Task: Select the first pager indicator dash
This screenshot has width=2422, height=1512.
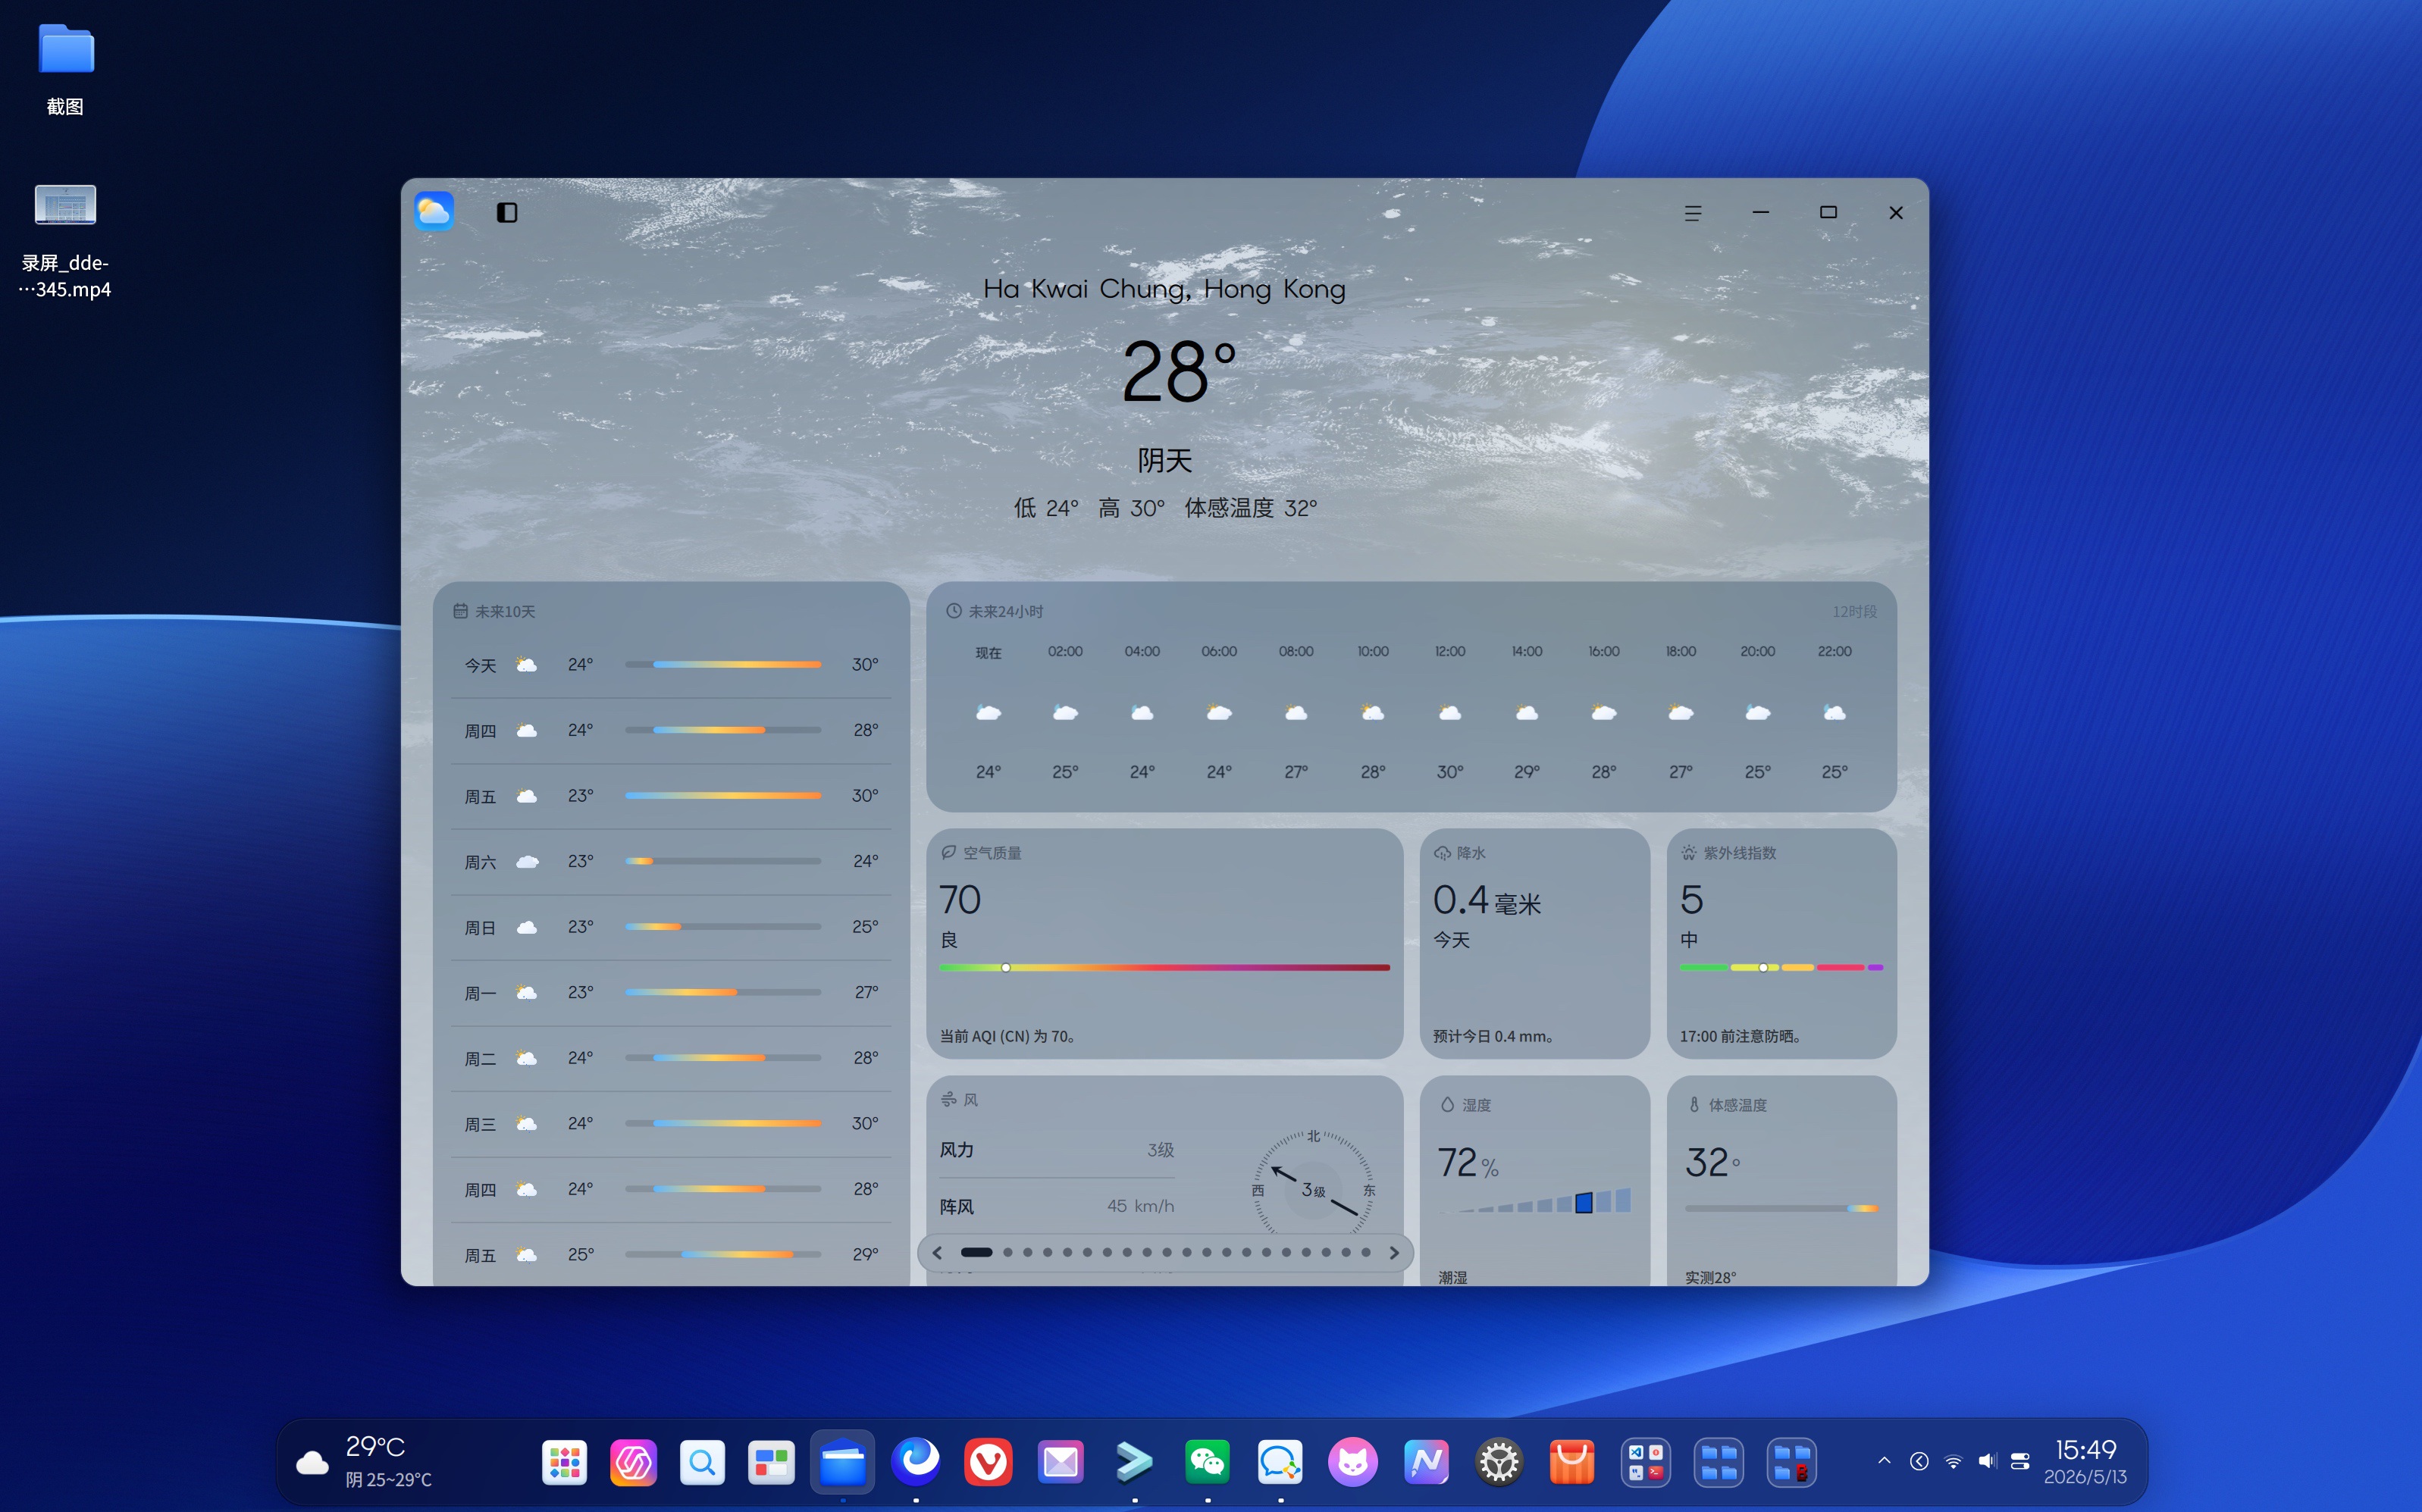Action: click(976, 1252)
